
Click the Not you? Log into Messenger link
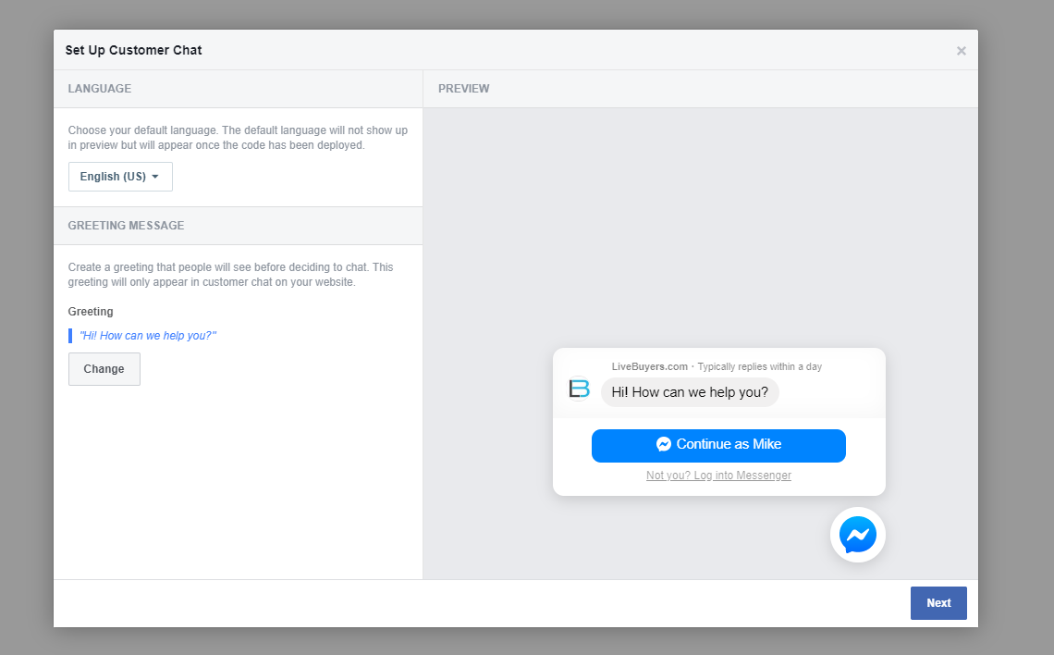pos(718,476)
